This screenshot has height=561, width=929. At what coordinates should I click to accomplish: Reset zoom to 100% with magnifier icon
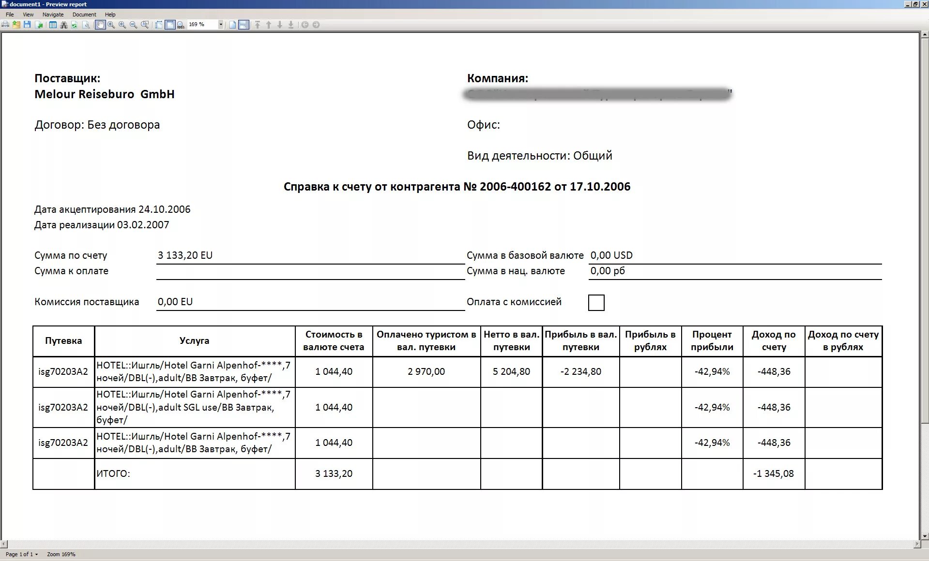click(181, 25)
